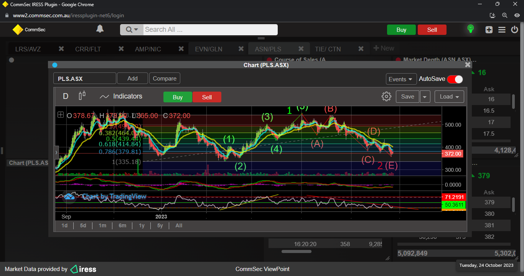Viewport: 524px width, 276px height.
Task: Switch to the ASN/PLS tab
Action: pyautogui.click(x=268, y=49)
